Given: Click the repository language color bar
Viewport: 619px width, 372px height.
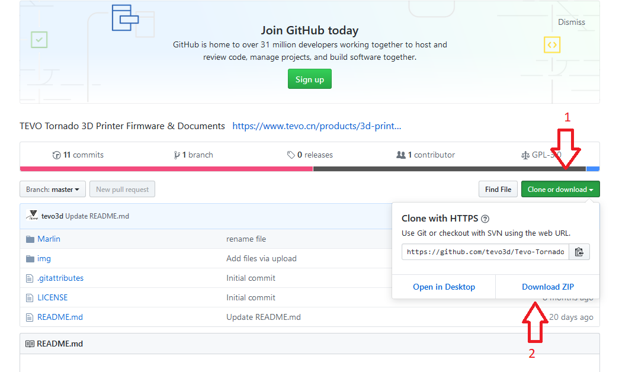Looking at the screenshot, I should [x=166, y=169].
